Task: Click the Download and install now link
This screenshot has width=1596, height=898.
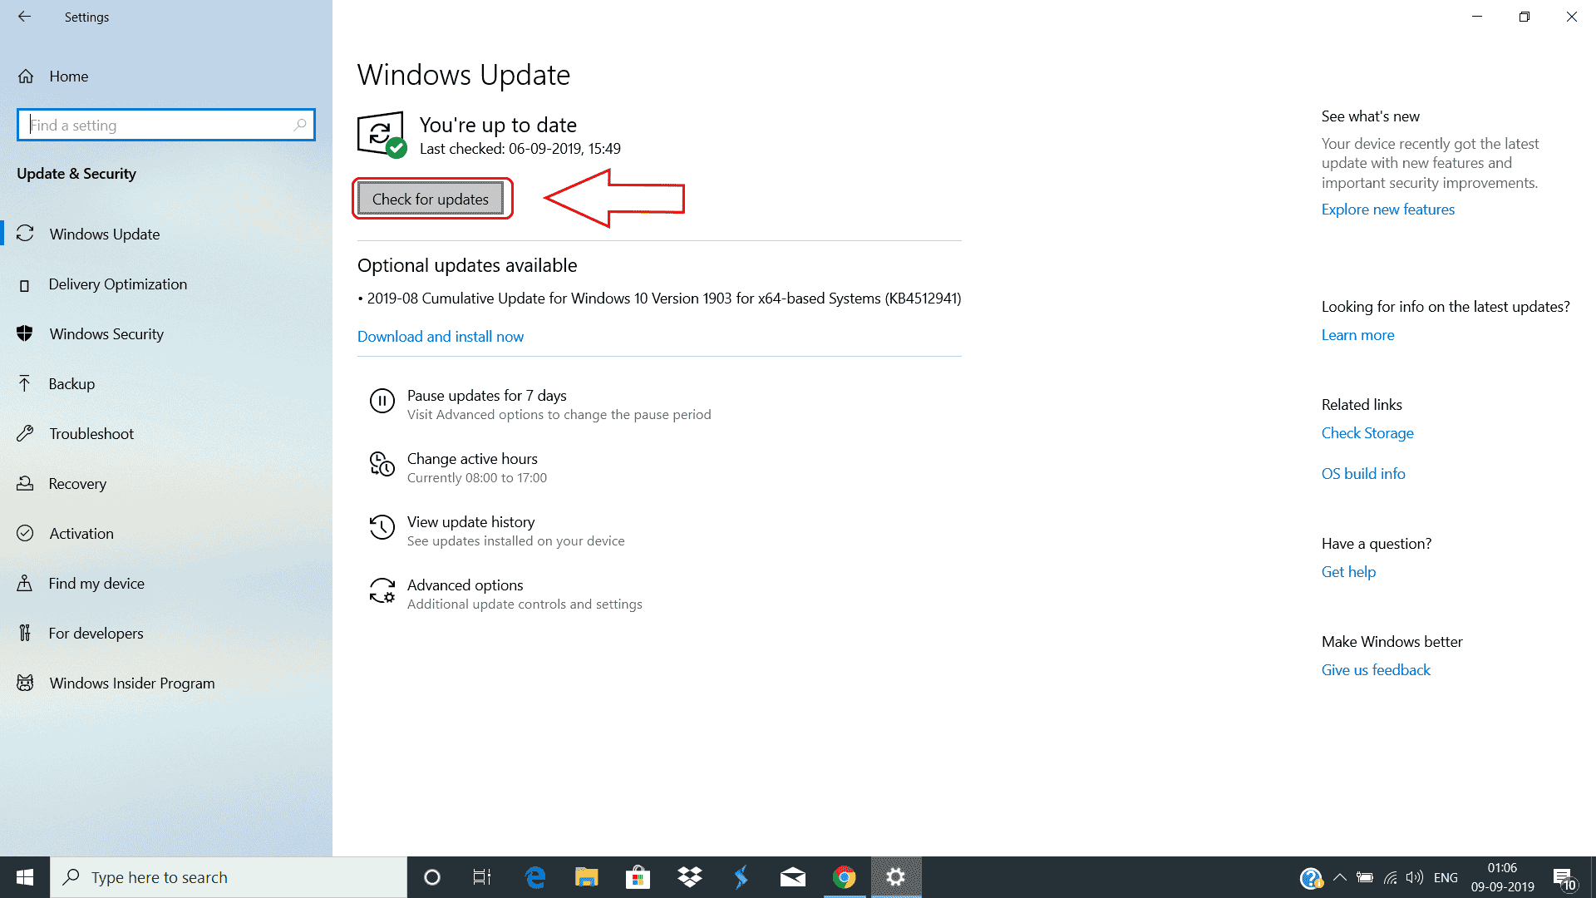Action: tap(440, 337)
